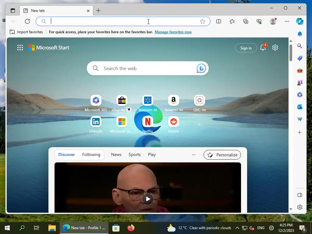Image resolution: width=312 pixels, height=234 pixels.
Task: Show hidden system tray icons chevron
Action: [x=237, y=228]
